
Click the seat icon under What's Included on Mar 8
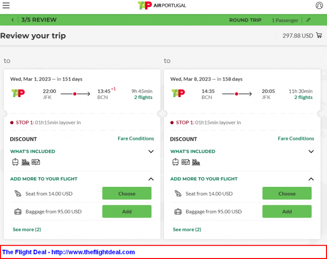(x=196, y=162)
